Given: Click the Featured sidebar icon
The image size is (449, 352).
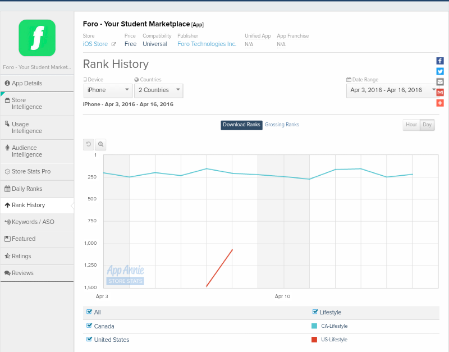Looking at the screenshot, I should click(x=7, y=239).
